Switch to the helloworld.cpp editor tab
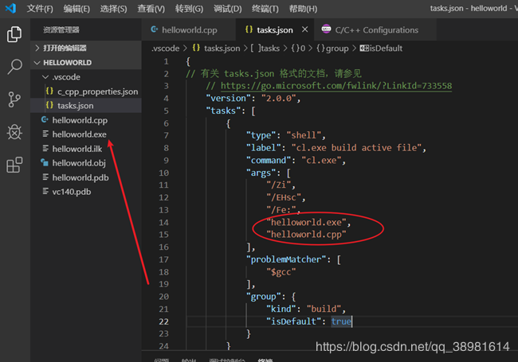The image size is (518, 362). tap(190, 30)
